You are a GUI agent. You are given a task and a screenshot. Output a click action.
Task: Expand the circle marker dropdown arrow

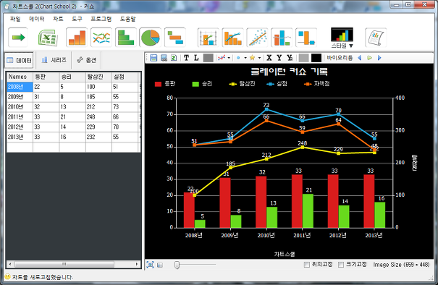pyautogui.click(x=245, y=58)
